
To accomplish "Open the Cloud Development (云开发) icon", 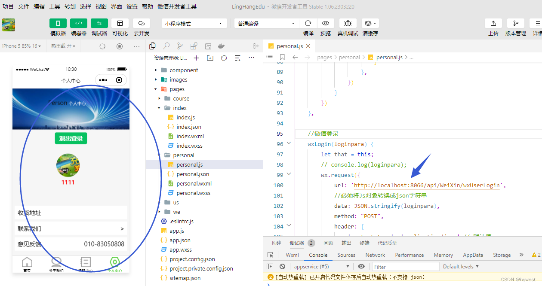I will pos(142,23).
